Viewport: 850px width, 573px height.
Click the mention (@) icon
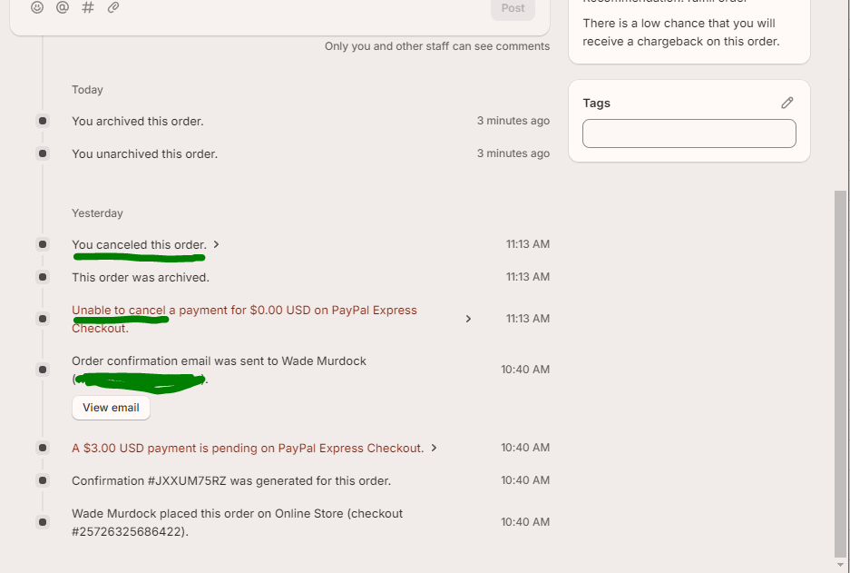click(63, 7)
